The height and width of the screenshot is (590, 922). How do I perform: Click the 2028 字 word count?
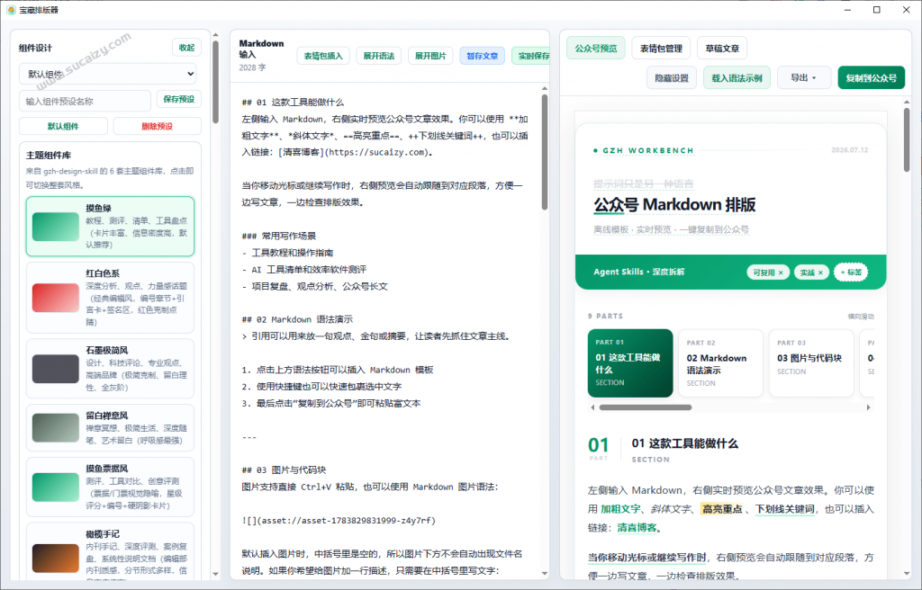click(252, 67)
